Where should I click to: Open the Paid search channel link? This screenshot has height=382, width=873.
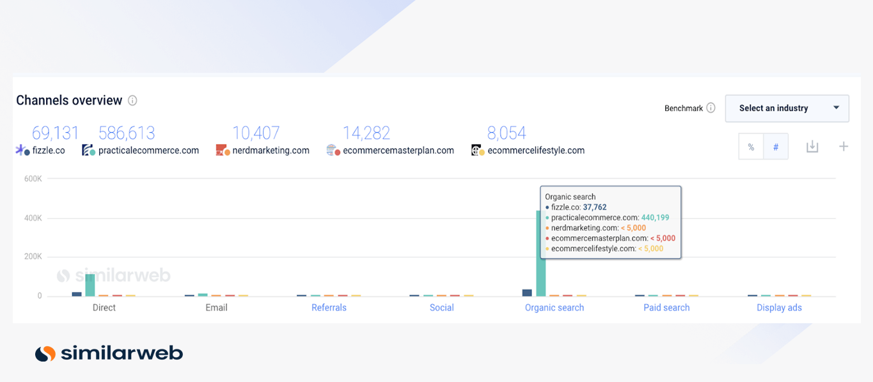666,308
